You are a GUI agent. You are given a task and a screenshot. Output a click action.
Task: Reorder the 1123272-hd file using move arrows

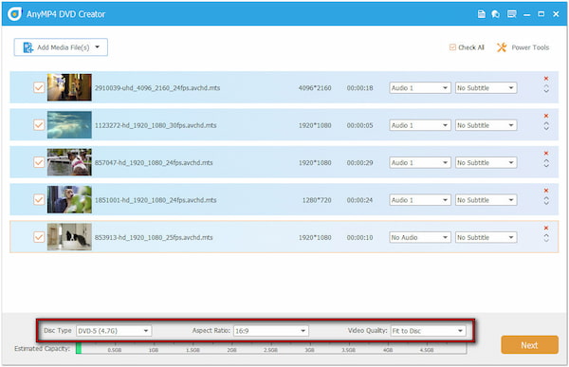coord(546,126)
